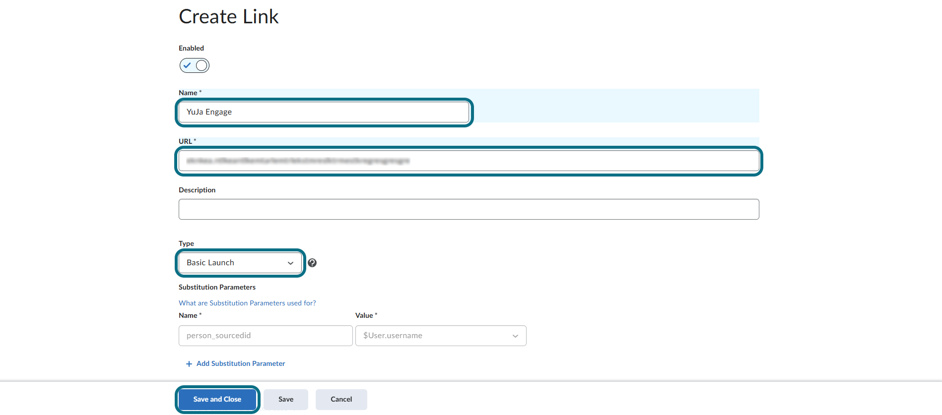Click the Create Link heading

point(229,16)
